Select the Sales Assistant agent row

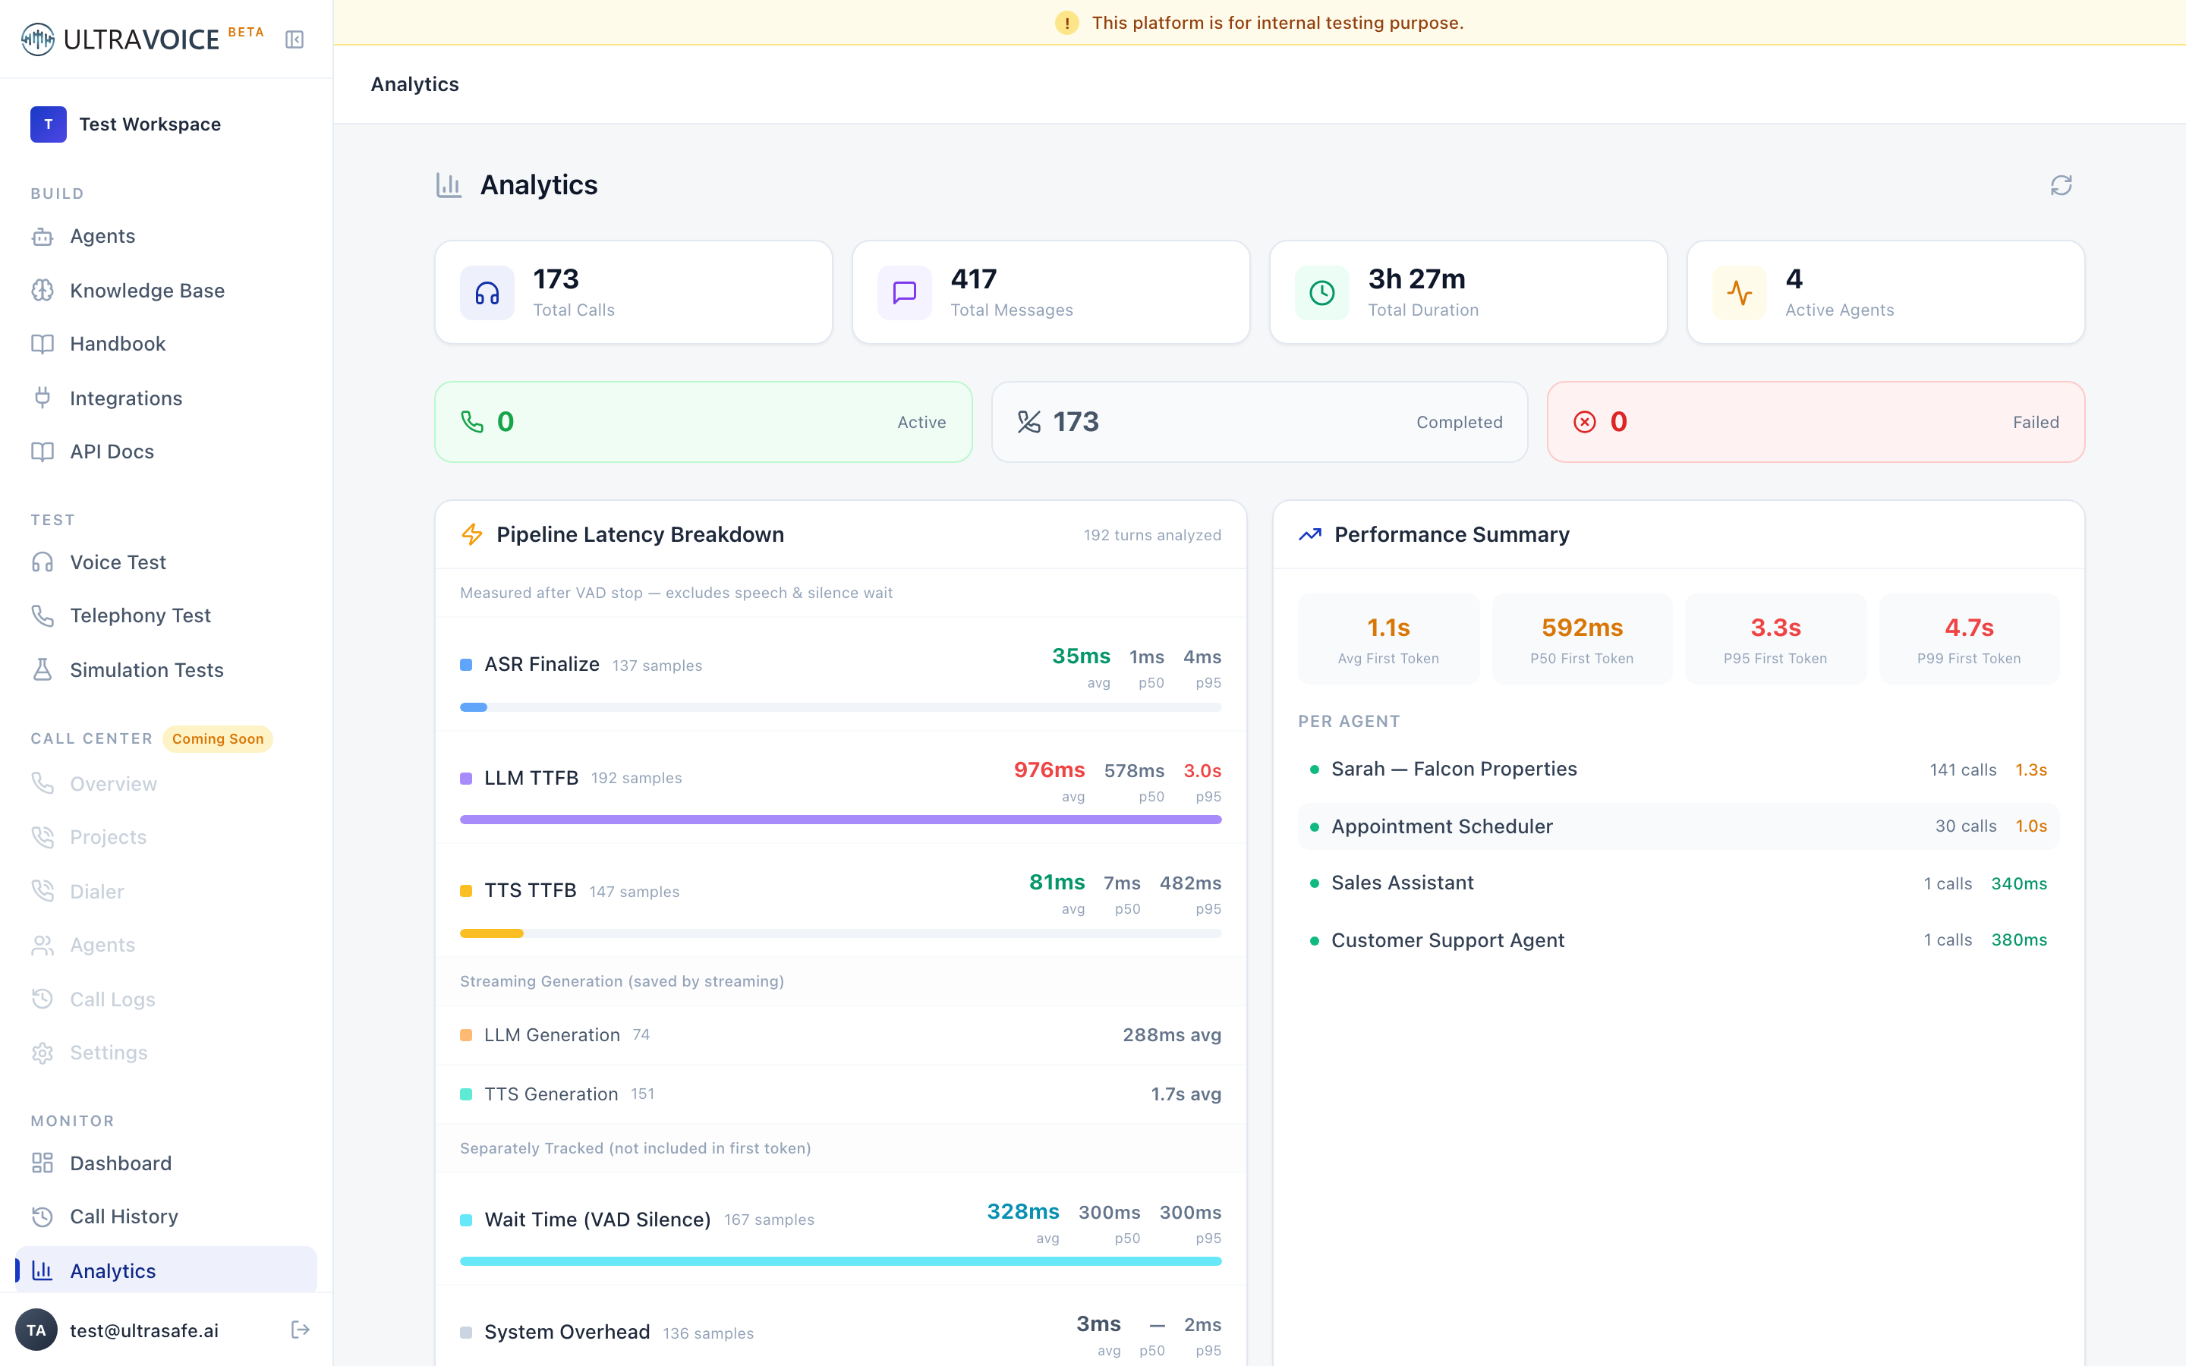(1678, 883)
